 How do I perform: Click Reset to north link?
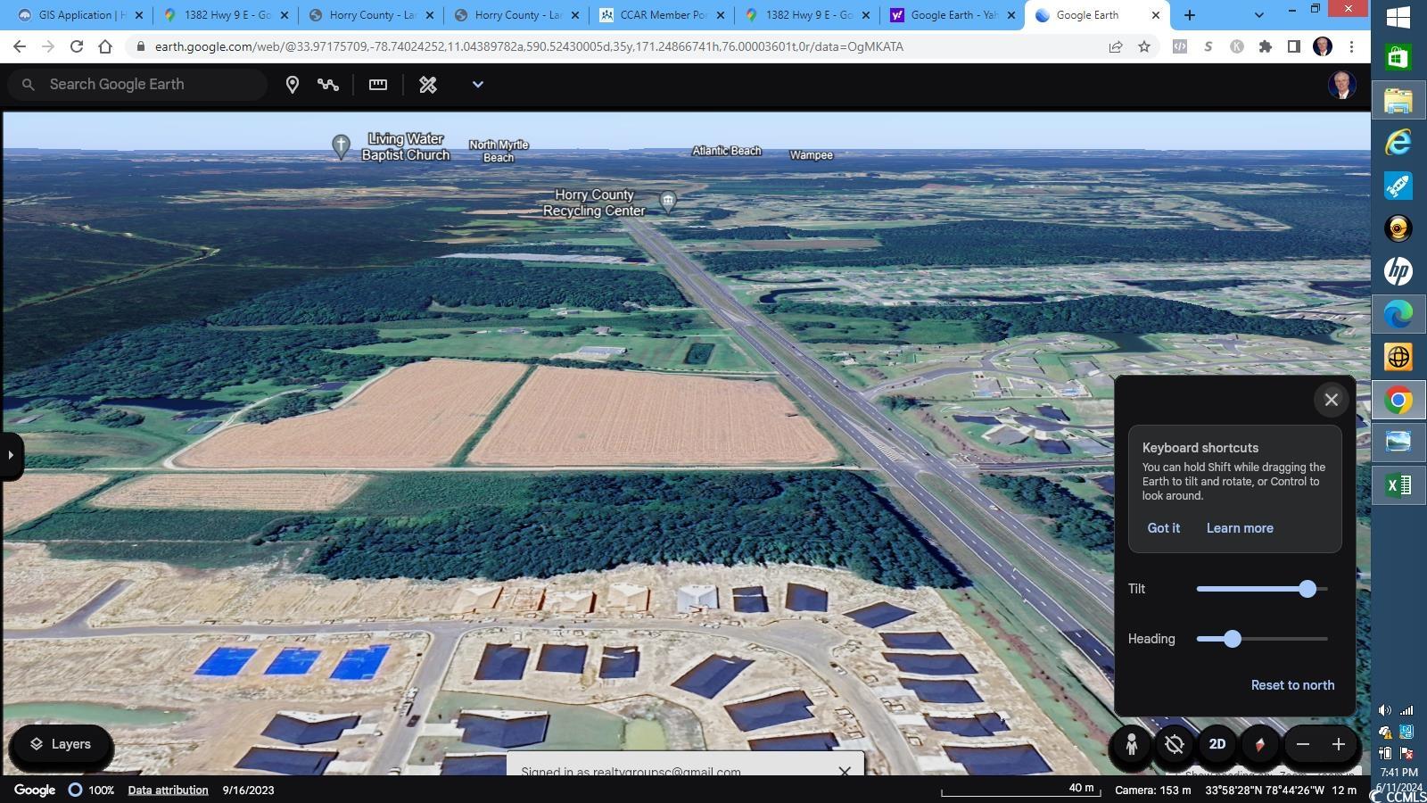point(1292,685)
